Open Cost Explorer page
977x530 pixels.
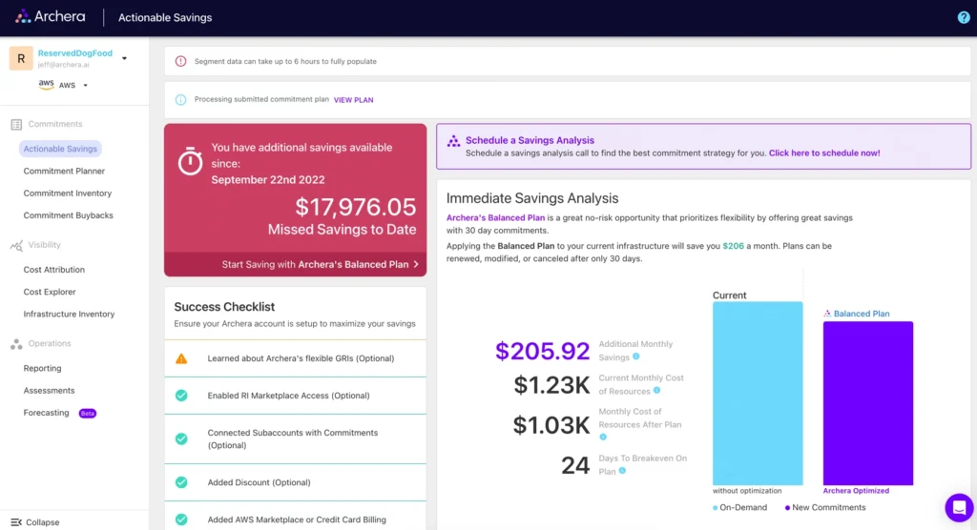click(x=50, y=292)
